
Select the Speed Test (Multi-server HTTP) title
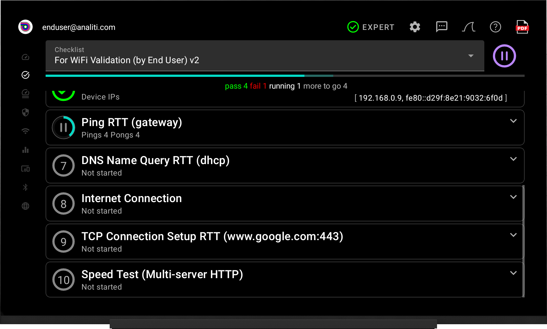click(162, 274)
